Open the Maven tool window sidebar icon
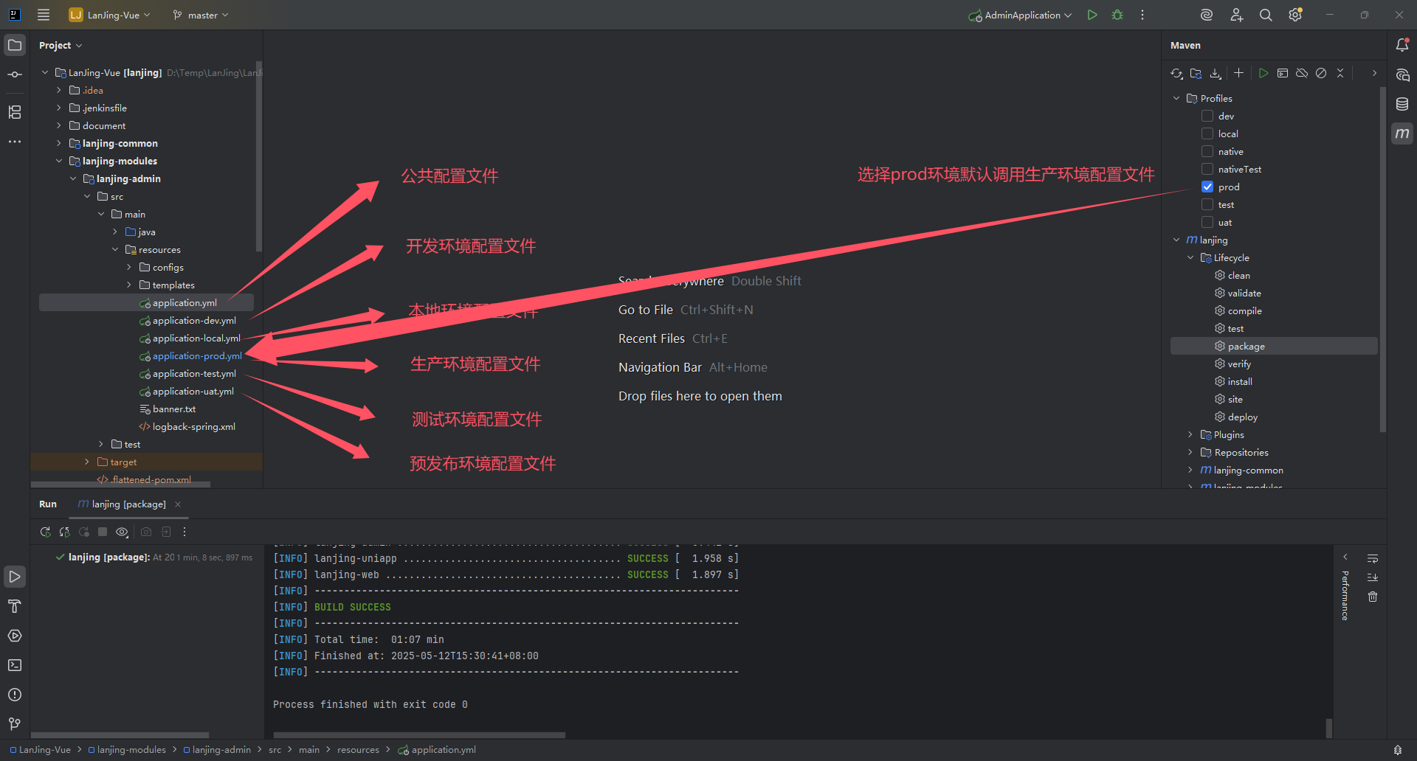 tap(1402, 133)
